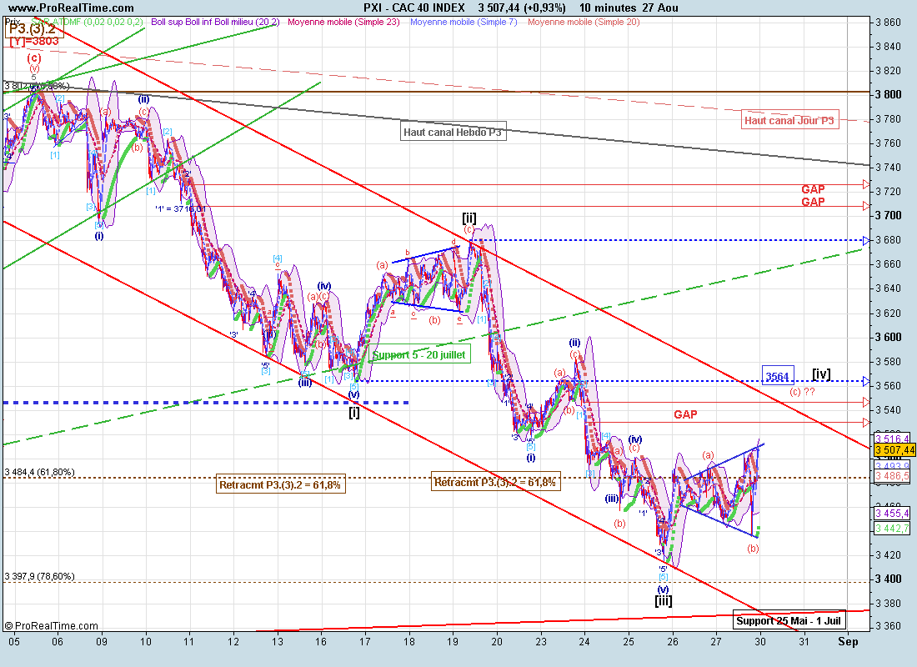Toggle the Moyenne mobile (Simple 7) indicator
This screenshot has height=667, width=917.
[x=464, y=22]
